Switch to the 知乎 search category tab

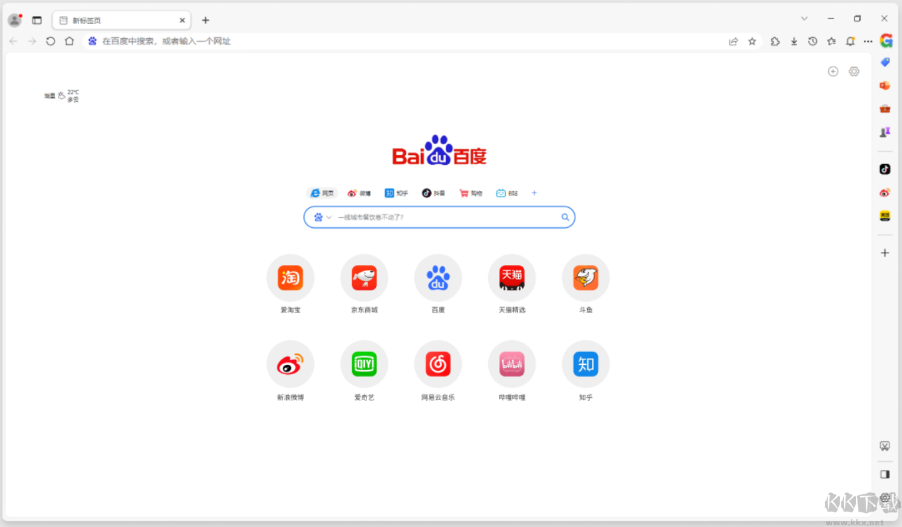[x=396, y=193]
